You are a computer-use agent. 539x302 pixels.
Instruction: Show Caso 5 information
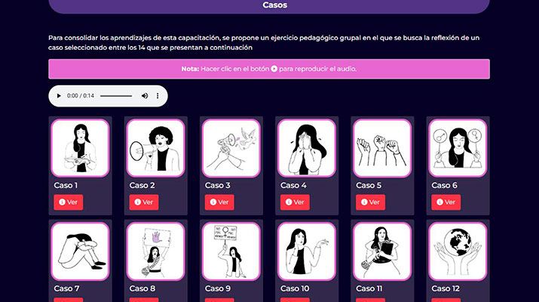point(371,202)
